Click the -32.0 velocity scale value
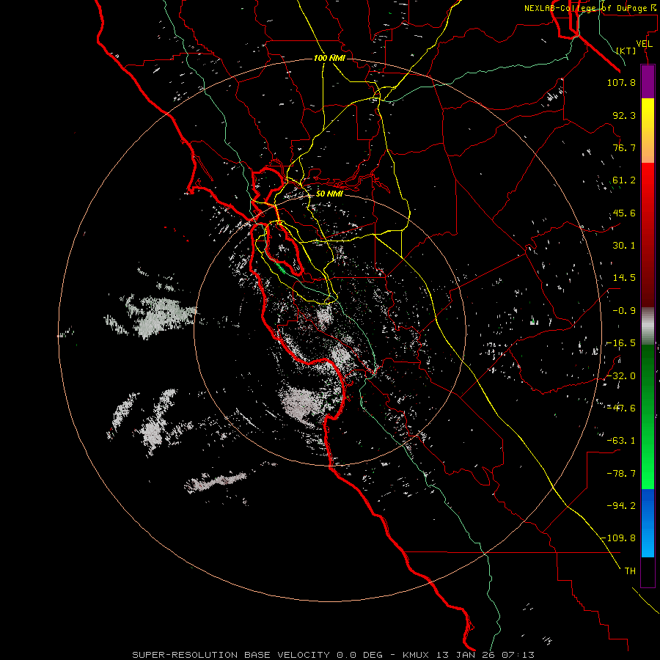 click(621, 376)
